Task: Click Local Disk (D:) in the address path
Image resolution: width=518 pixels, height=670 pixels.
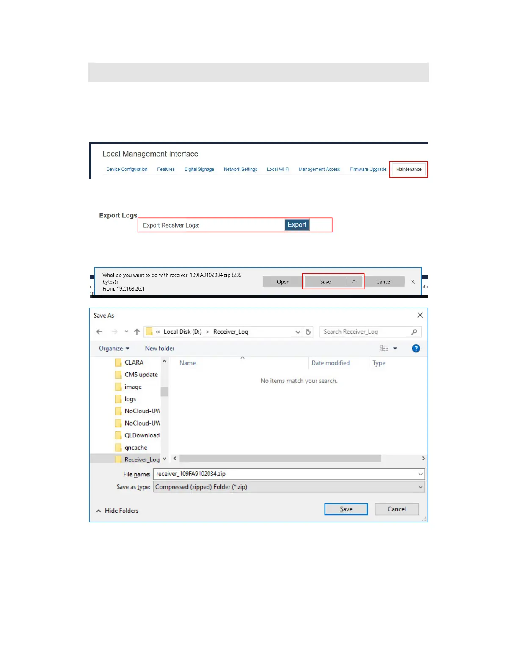Action: coord(182,332)
